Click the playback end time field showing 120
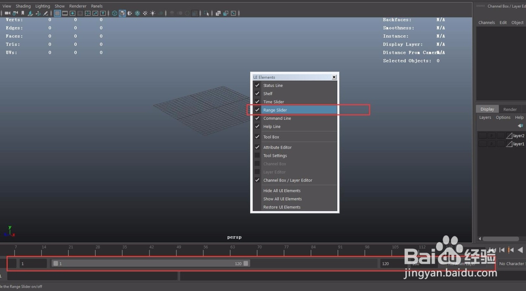The image size is (526, 291). (393, 264)
